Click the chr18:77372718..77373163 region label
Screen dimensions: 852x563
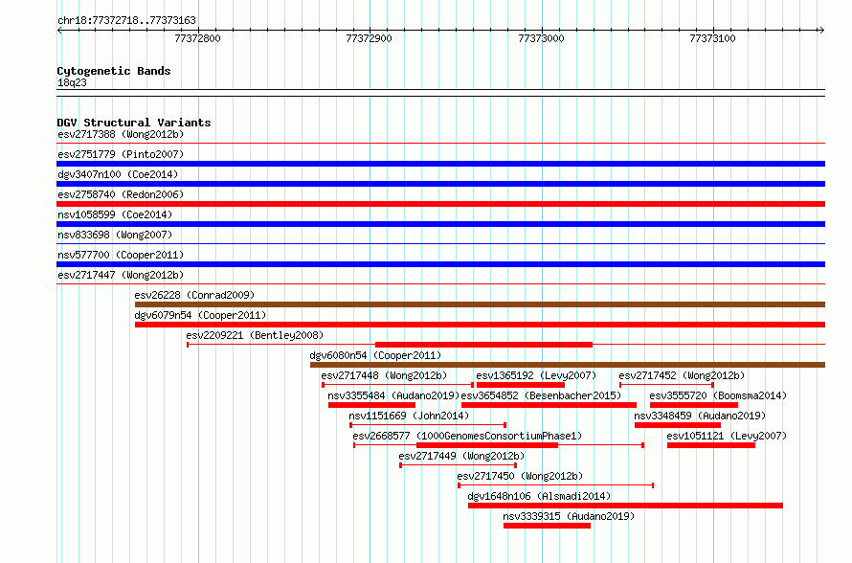tap(126, 20)
